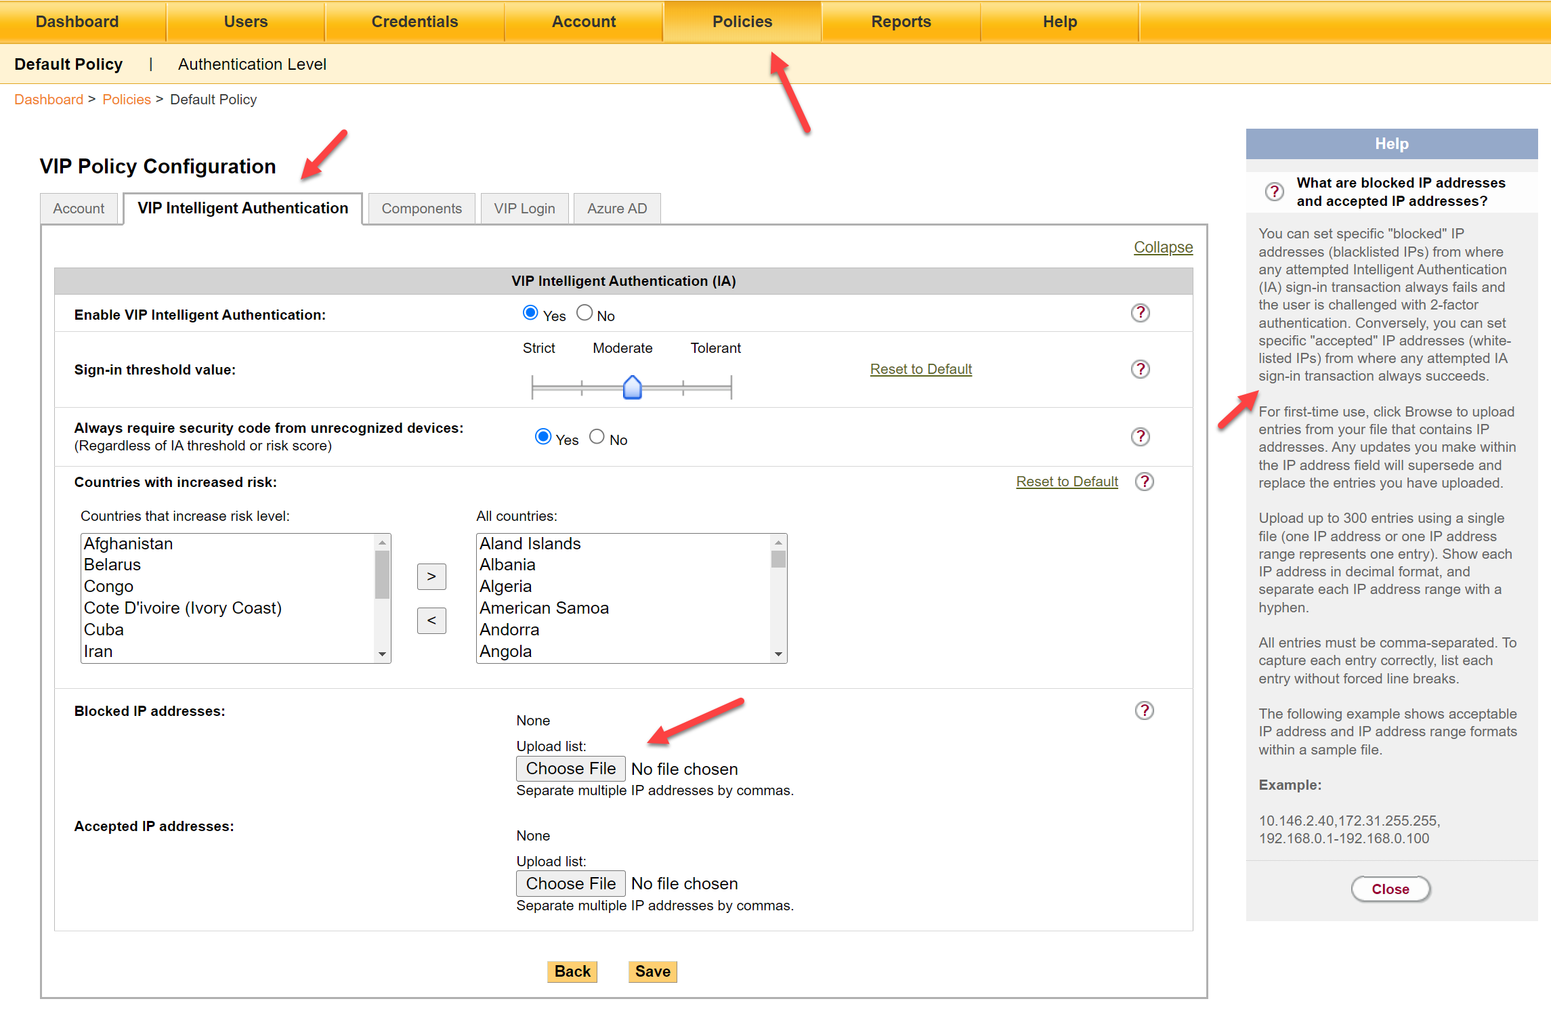Click left arrow button between country lists
The image size is (1551, 1018).
(431, 620)
